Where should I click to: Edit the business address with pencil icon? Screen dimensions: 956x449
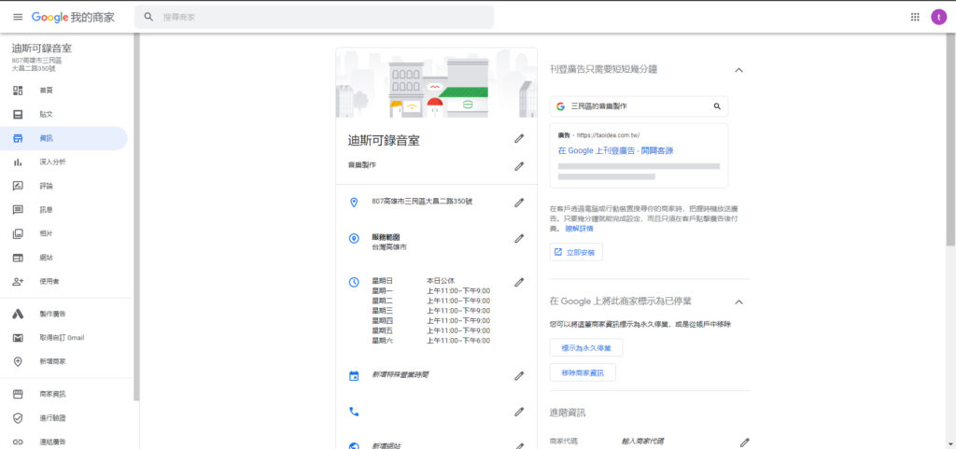click(519, 202)
